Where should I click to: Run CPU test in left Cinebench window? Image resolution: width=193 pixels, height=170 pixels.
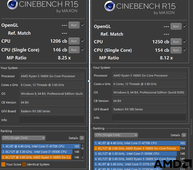click(74, 41)
